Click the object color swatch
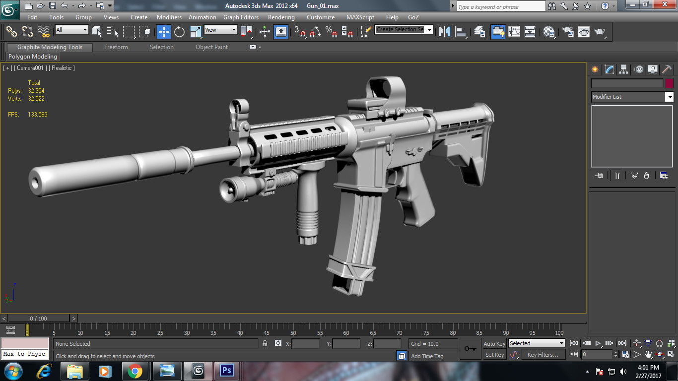The height and width of the screenshot is (381, 678). click(669, 83)
